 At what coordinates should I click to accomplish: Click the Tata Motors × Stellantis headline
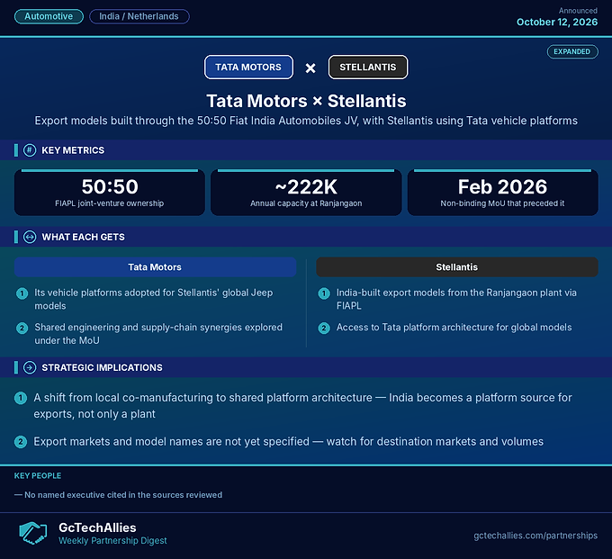[306, 101]
